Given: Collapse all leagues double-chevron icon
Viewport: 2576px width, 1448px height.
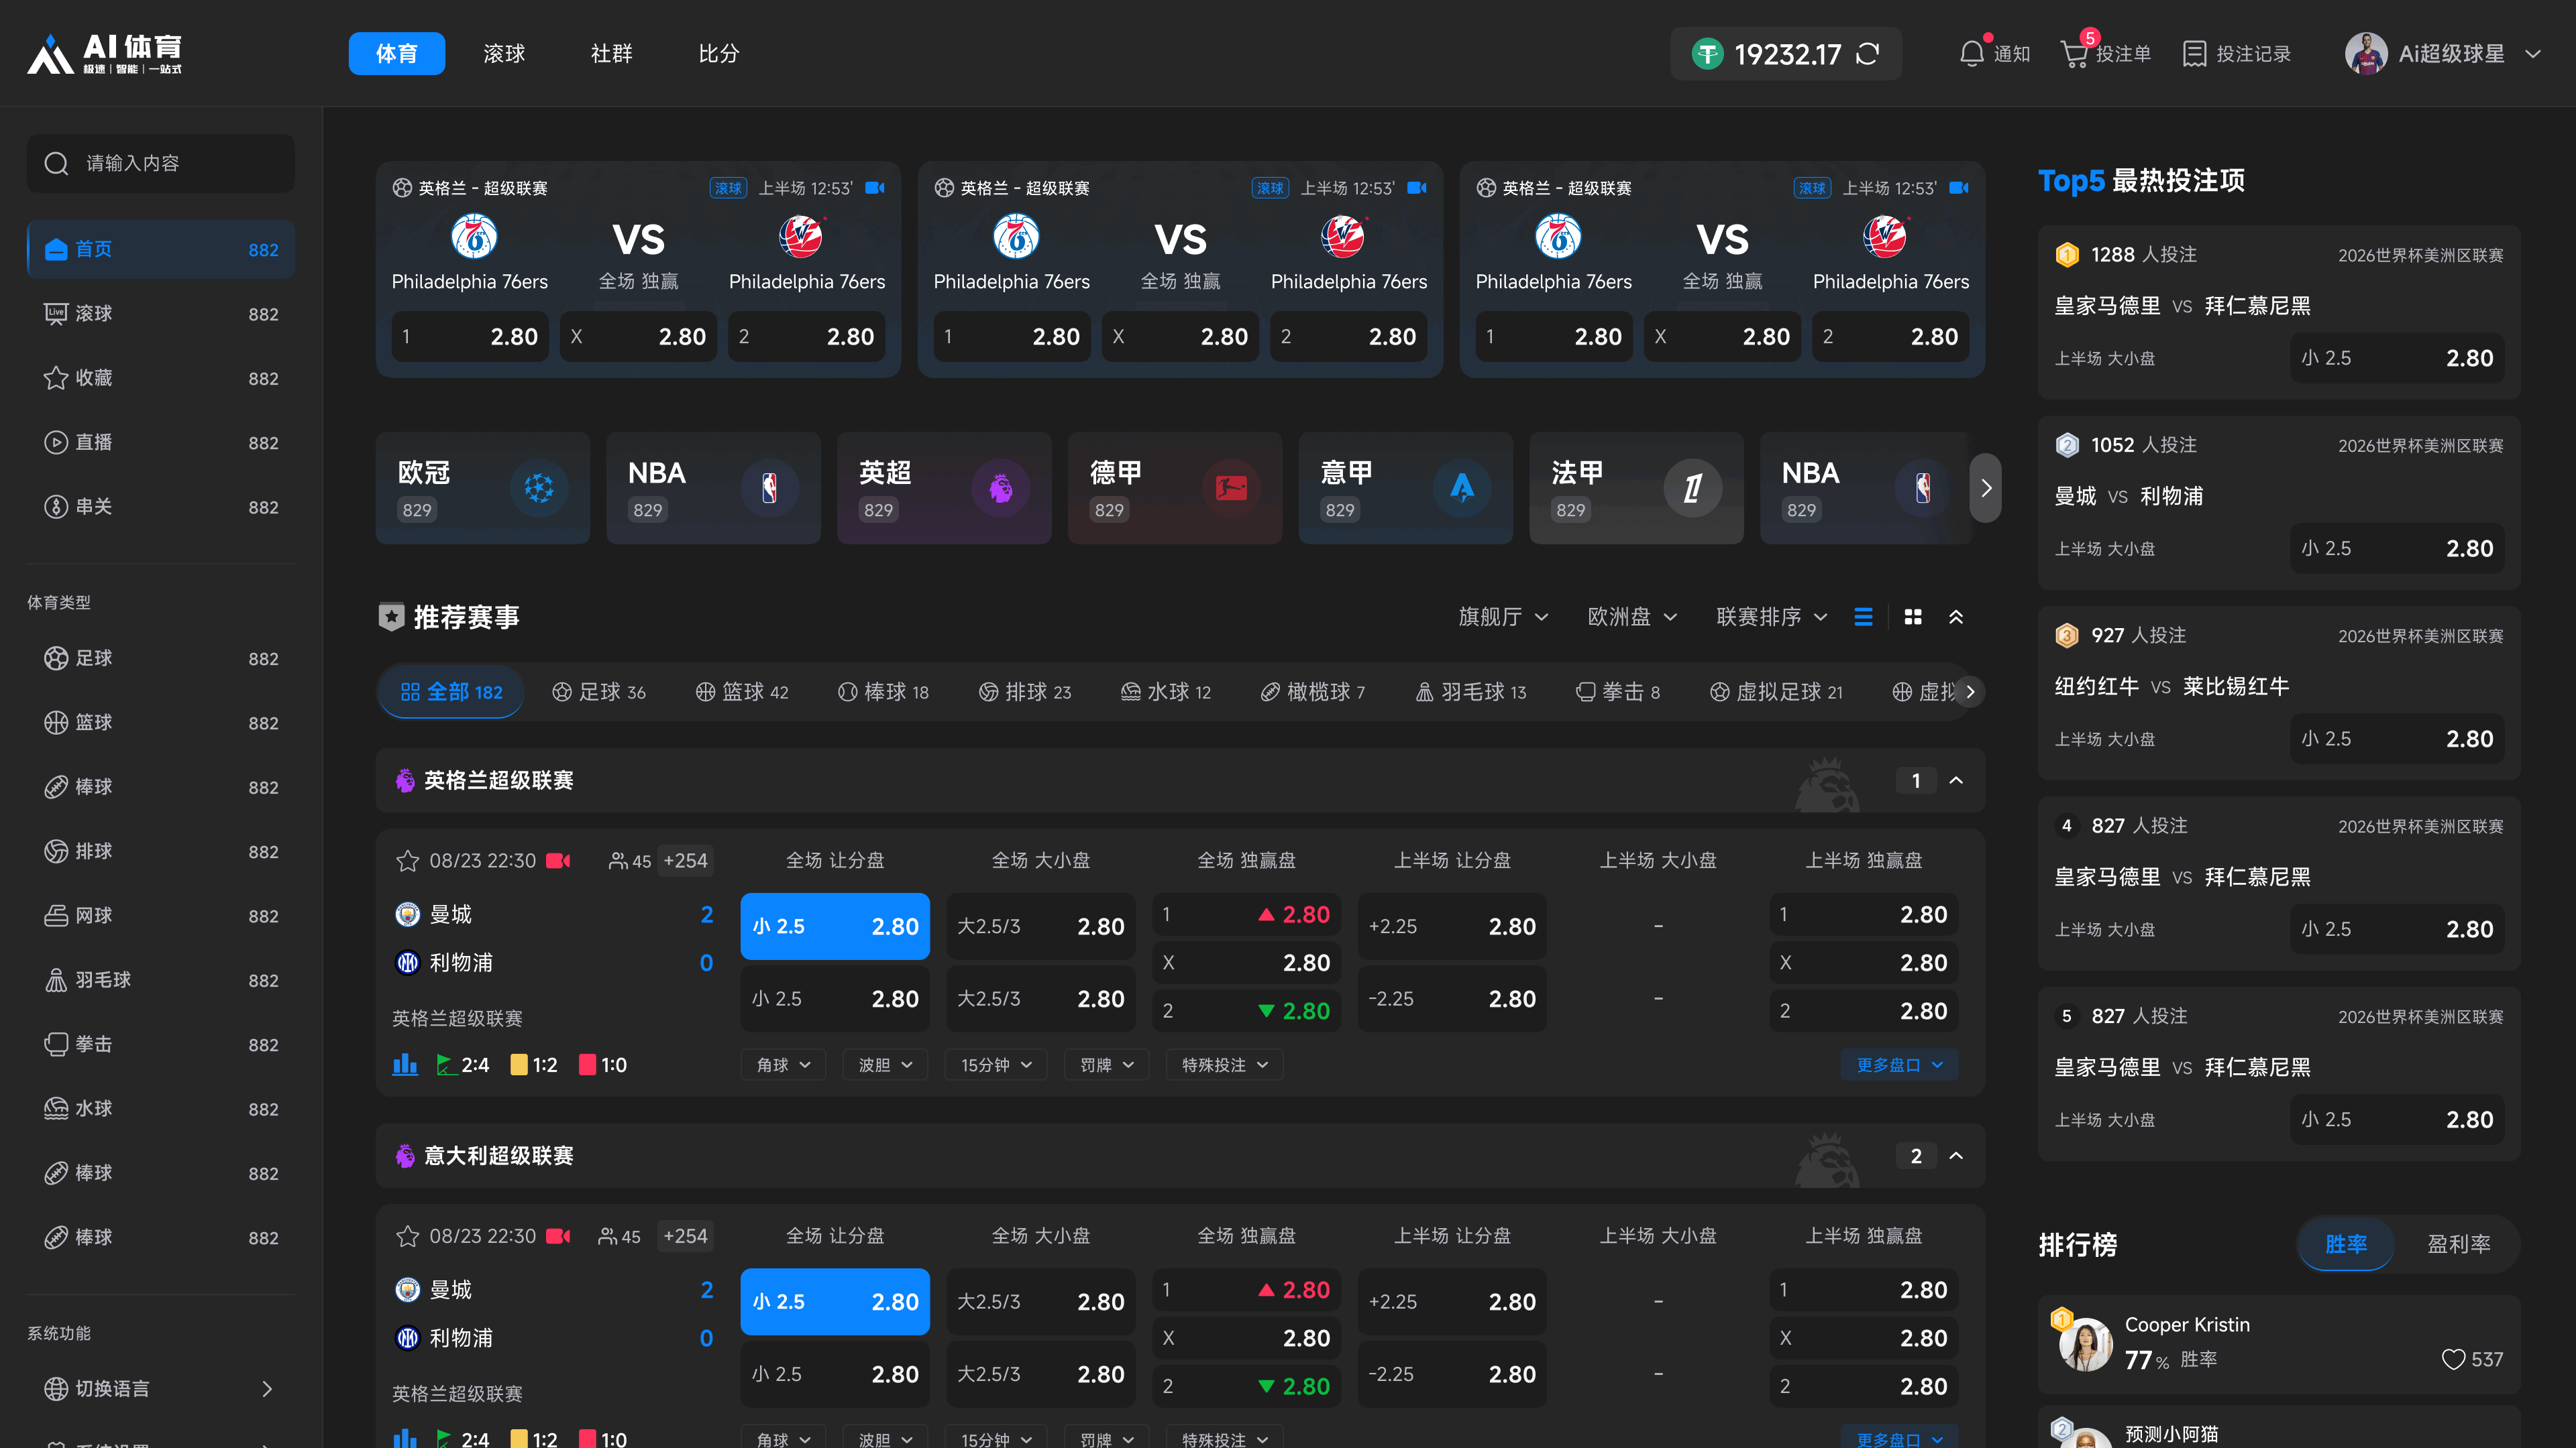Looking at the screenshot, I should (1956, 617).
